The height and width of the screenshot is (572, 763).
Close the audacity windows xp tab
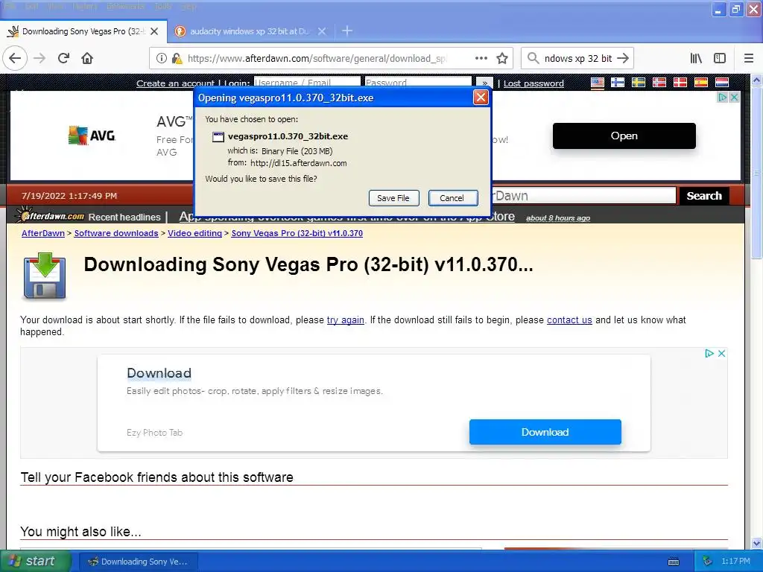pos(322,31)
